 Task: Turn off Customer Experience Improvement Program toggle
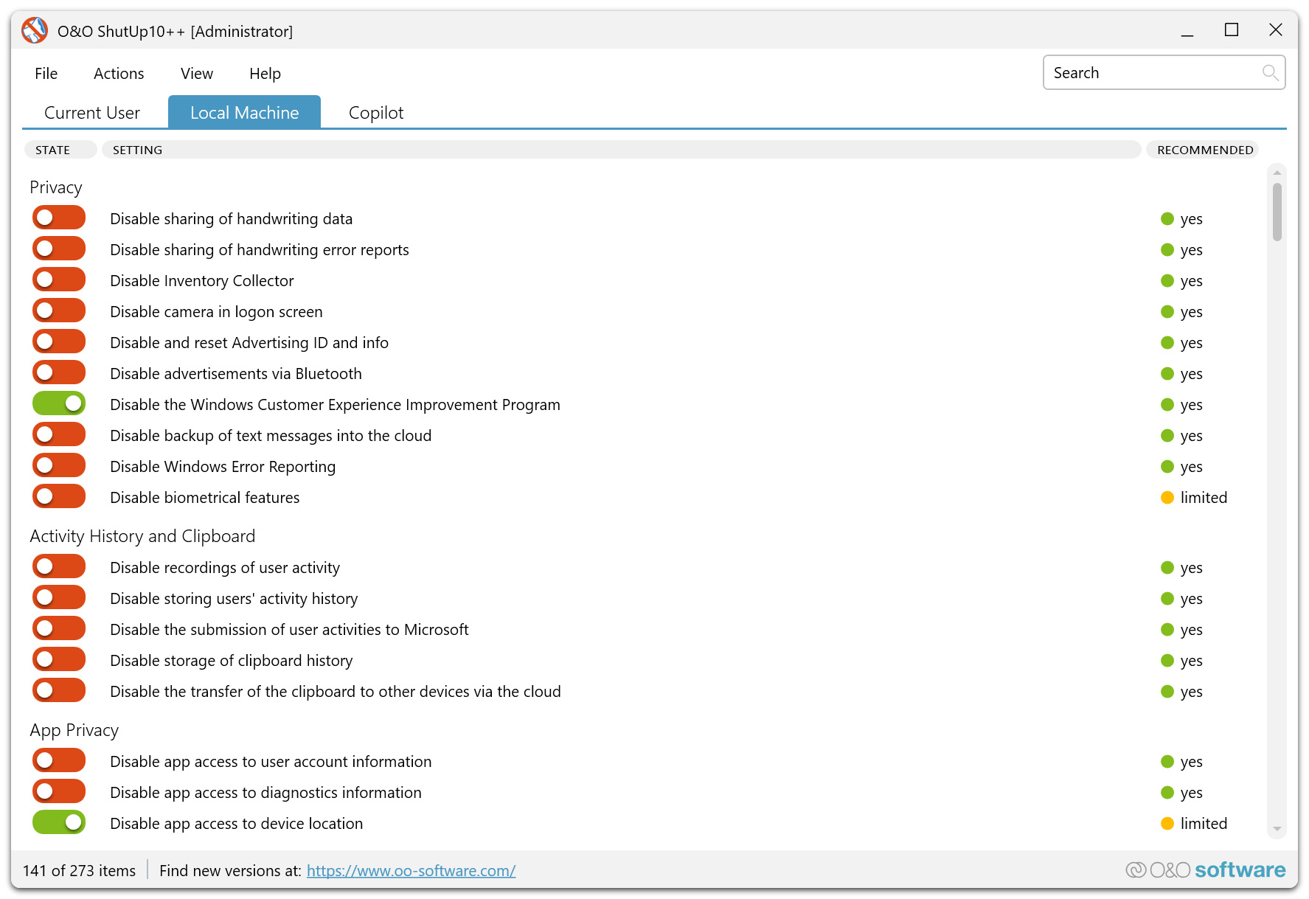[59, 404]
